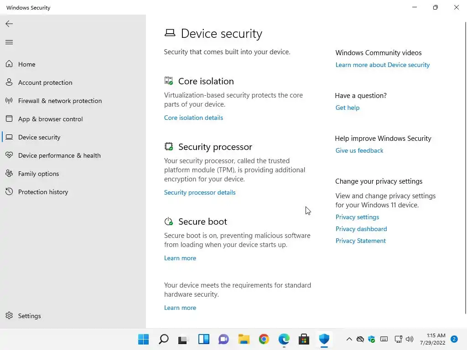467x350 pixels.
Task: Select the Firewall network antenna icon
Action: (9, 101)
